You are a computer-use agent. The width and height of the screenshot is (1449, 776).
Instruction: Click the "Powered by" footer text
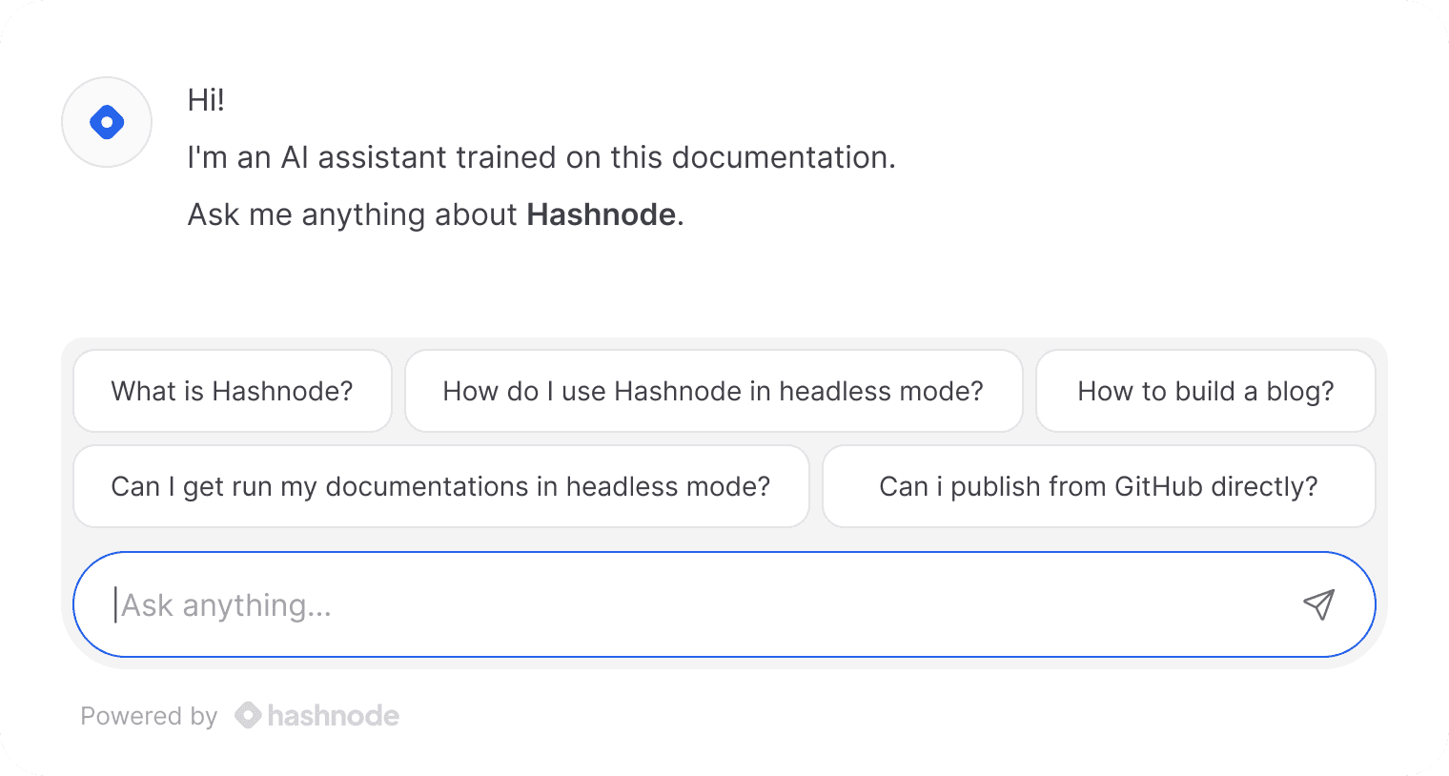[150, 716]
